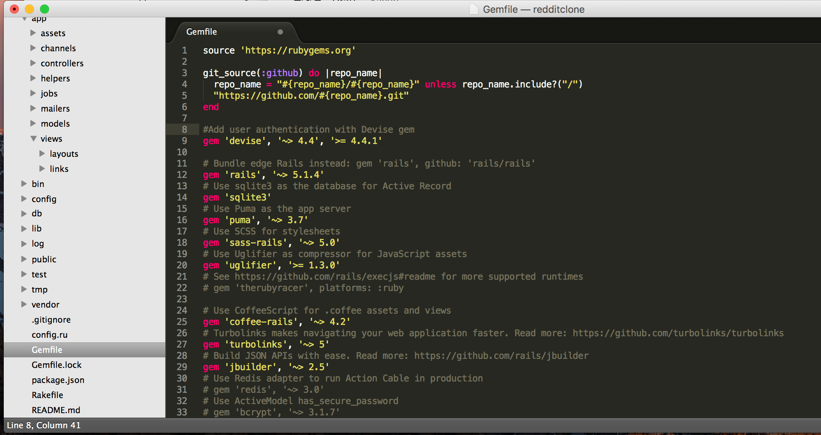Click the Devise authentication comment line
821x435 pixels.
(309, 130)
